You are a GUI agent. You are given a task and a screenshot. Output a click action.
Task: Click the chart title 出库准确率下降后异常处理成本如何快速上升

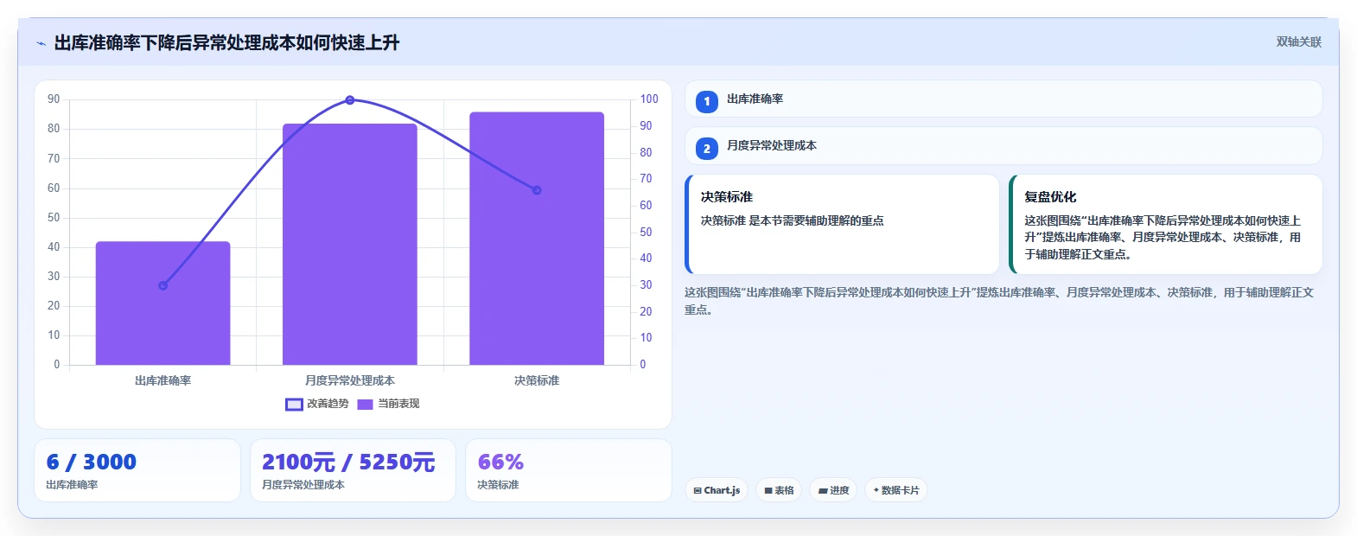pos(226,43)
